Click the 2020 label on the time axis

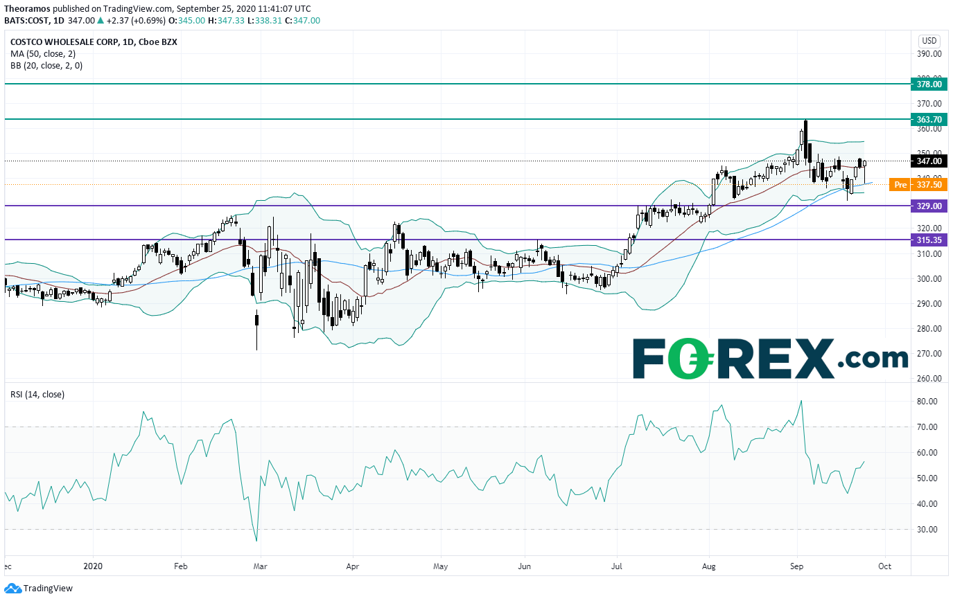pos(93,565)
